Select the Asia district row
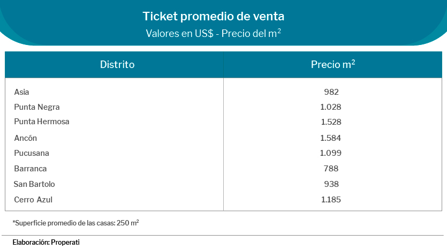The width and height of the screenshot is (447, 249). point(22,92)
